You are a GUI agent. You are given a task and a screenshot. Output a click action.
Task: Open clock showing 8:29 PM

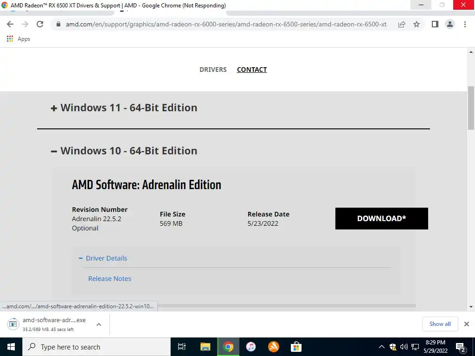435,347
